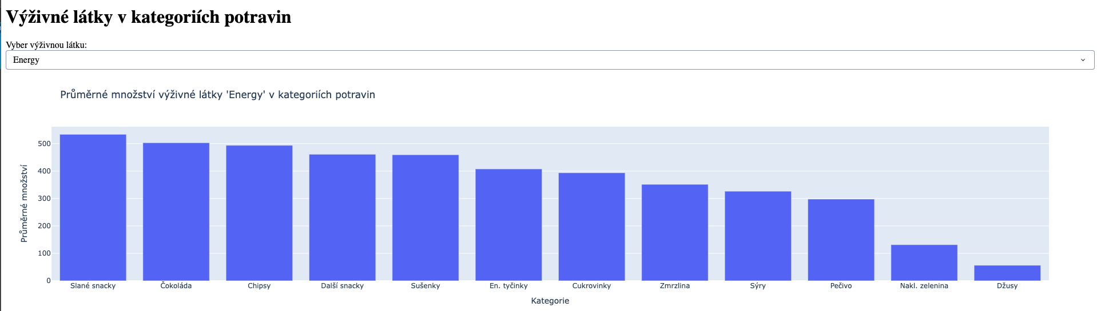Click the chart title mentioning 'Energy'
The image size is (1097, 311).
pyautogui.click(x=217, y=95)
